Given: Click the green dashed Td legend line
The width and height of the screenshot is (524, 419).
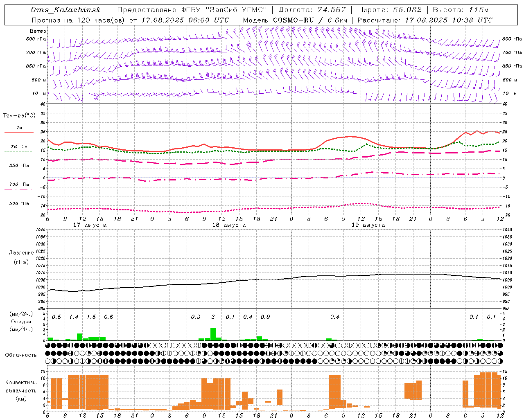Looking at the screenshot, I should click(18, 151).
